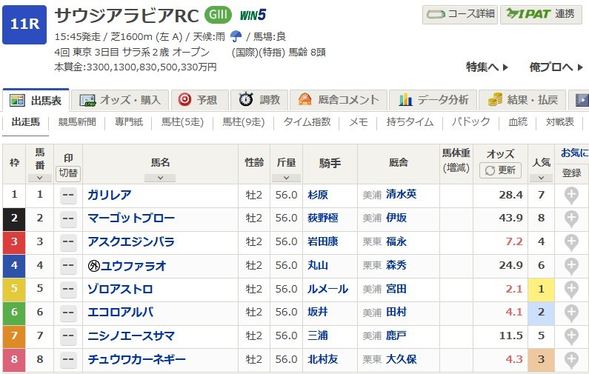Screen dimensions: 589x374
Task: Open データ分析 chart tab
Action: click(433, 100)
